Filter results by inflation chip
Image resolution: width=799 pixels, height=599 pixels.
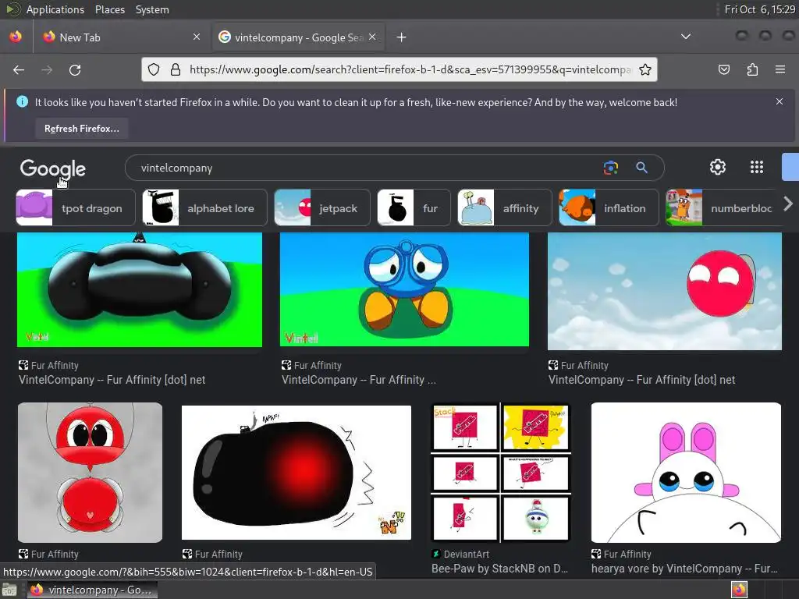tap(609, 207)
